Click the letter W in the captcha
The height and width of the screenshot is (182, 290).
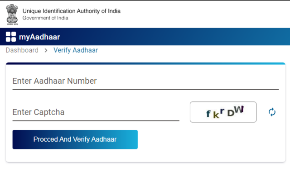coord(239,110)
